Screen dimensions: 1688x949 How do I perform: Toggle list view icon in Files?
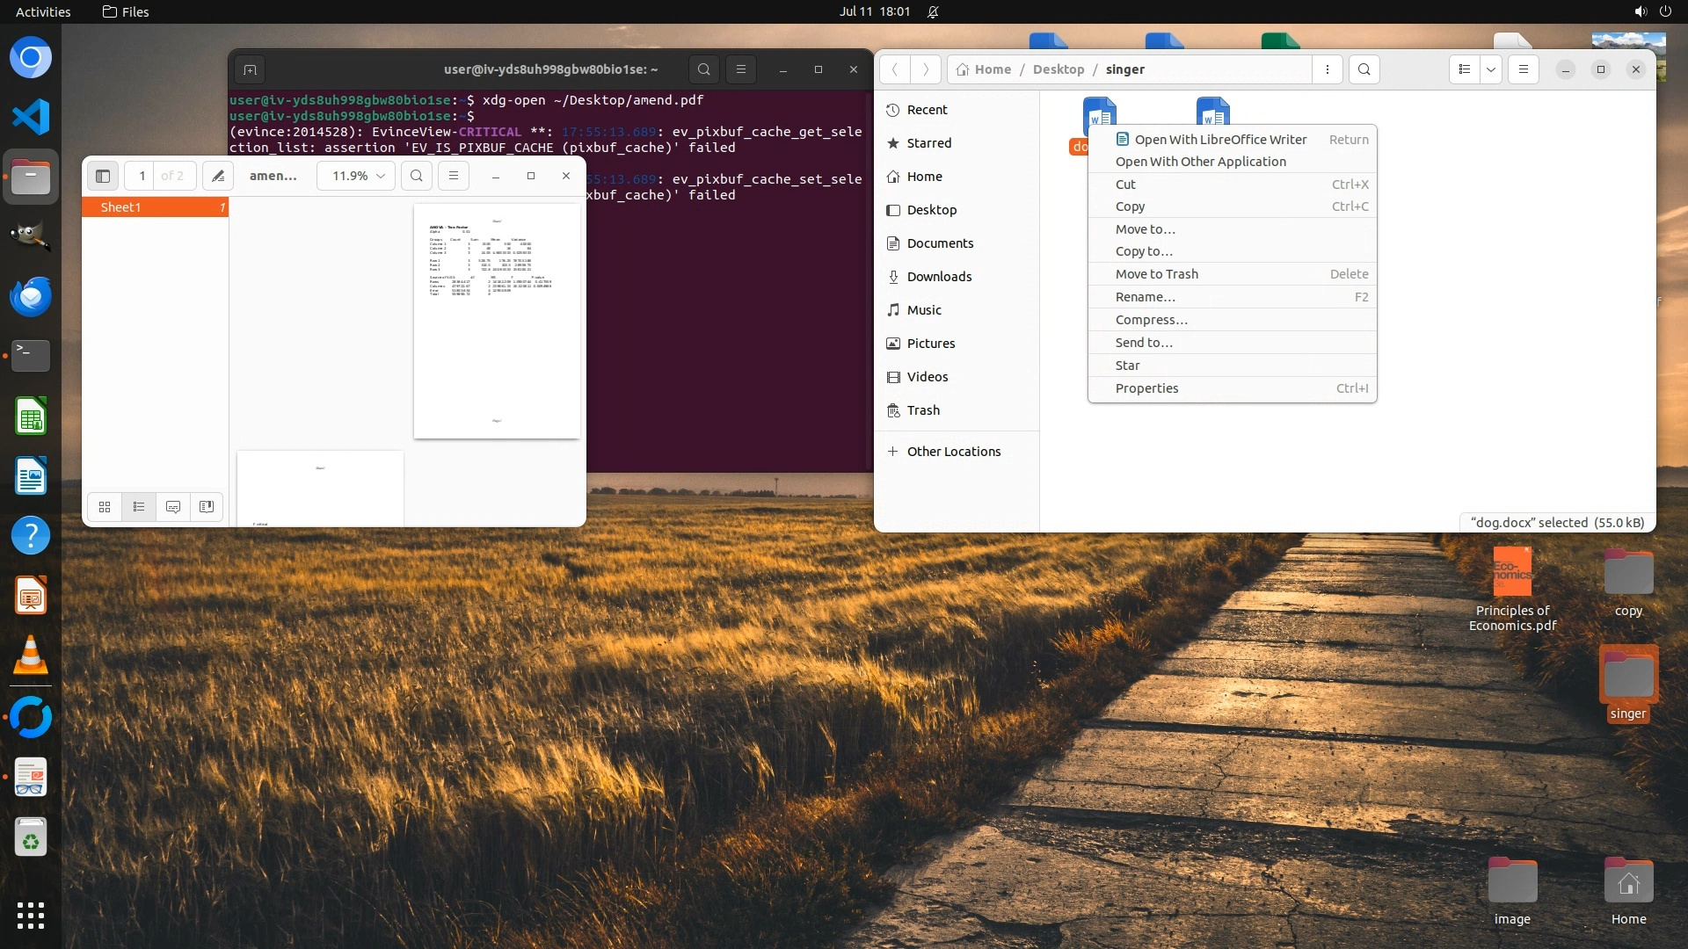(x=1465, y=69)
